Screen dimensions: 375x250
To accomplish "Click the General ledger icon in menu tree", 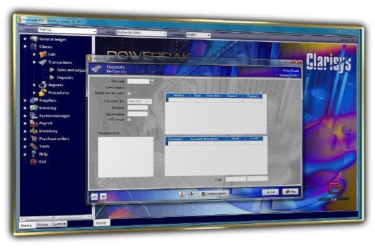I will click(34, 39).
